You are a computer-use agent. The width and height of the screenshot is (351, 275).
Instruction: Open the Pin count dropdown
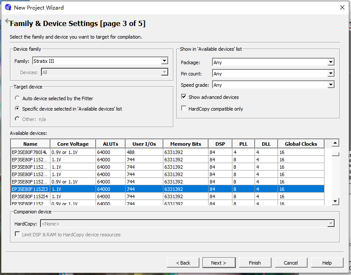coord(331,74)
